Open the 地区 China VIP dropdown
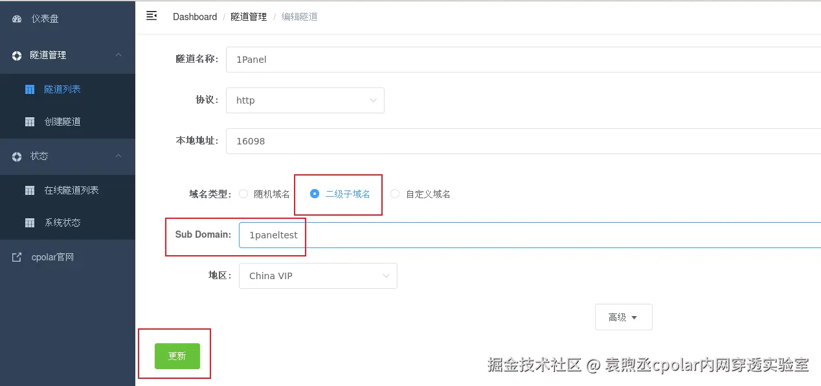The image size is (821, 386). click(318, 276)
